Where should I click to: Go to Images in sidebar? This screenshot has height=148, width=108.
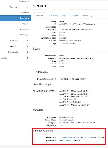click(x=25, y=24)
